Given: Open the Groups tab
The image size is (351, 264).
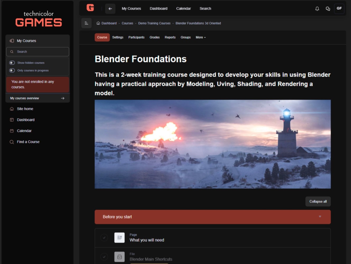Looking at the screenshot, I should click(186, 37).
